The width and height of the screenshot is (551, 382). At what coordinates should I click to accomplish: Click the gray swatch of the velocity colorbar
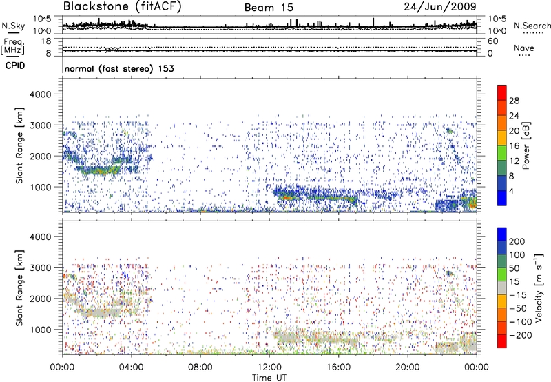coord(502,288)
